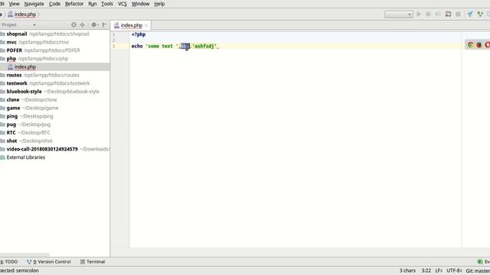Viewport: 490px width, 275px height.
Task: Click scroll from source target icon
Action: click(73, 24)
